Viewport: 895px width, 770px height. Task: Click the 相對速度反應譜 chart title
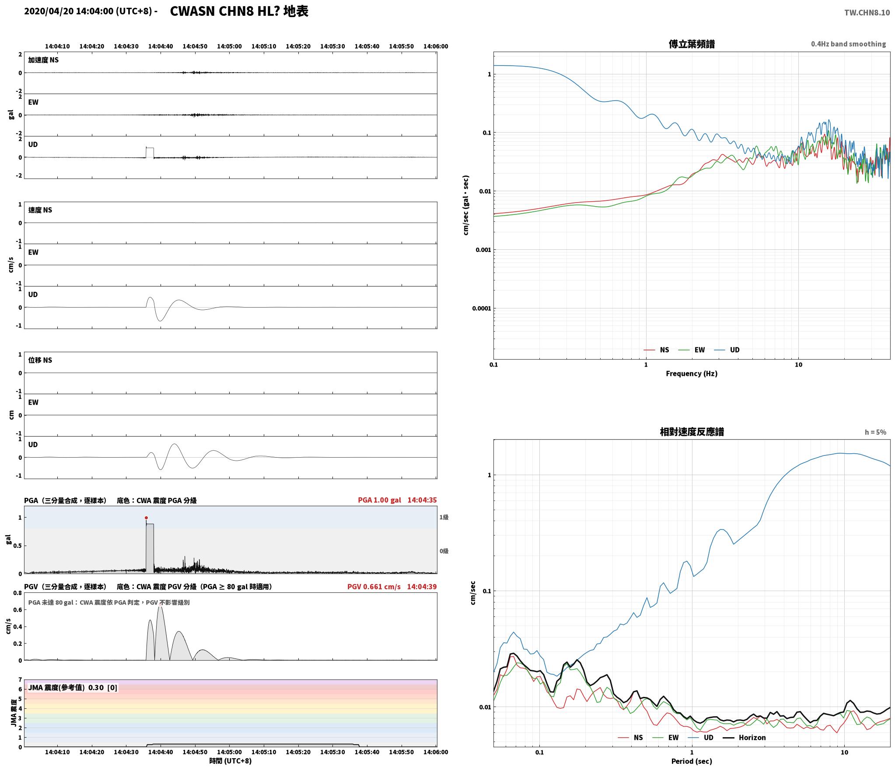coord(692,431)
